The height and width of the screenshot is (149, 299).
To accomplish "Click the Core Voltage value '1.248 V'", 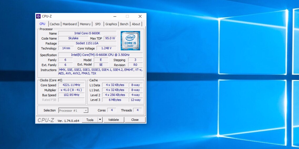I will coord(106,48).
